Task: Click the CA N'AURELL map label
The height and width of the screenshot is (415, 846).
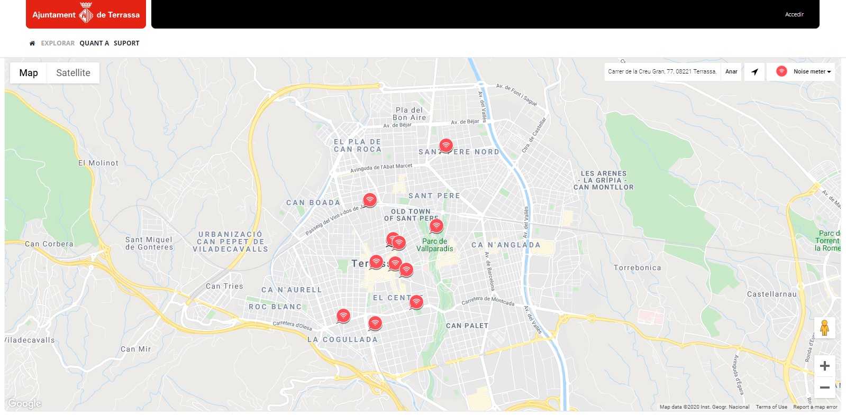Action: tap(292, 290)
